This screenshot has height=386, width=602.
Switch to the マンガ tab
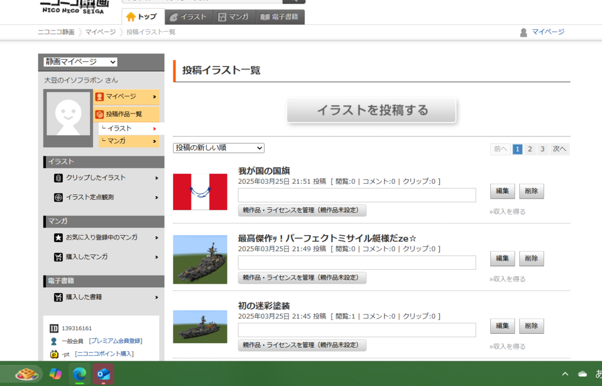point(234,17)
